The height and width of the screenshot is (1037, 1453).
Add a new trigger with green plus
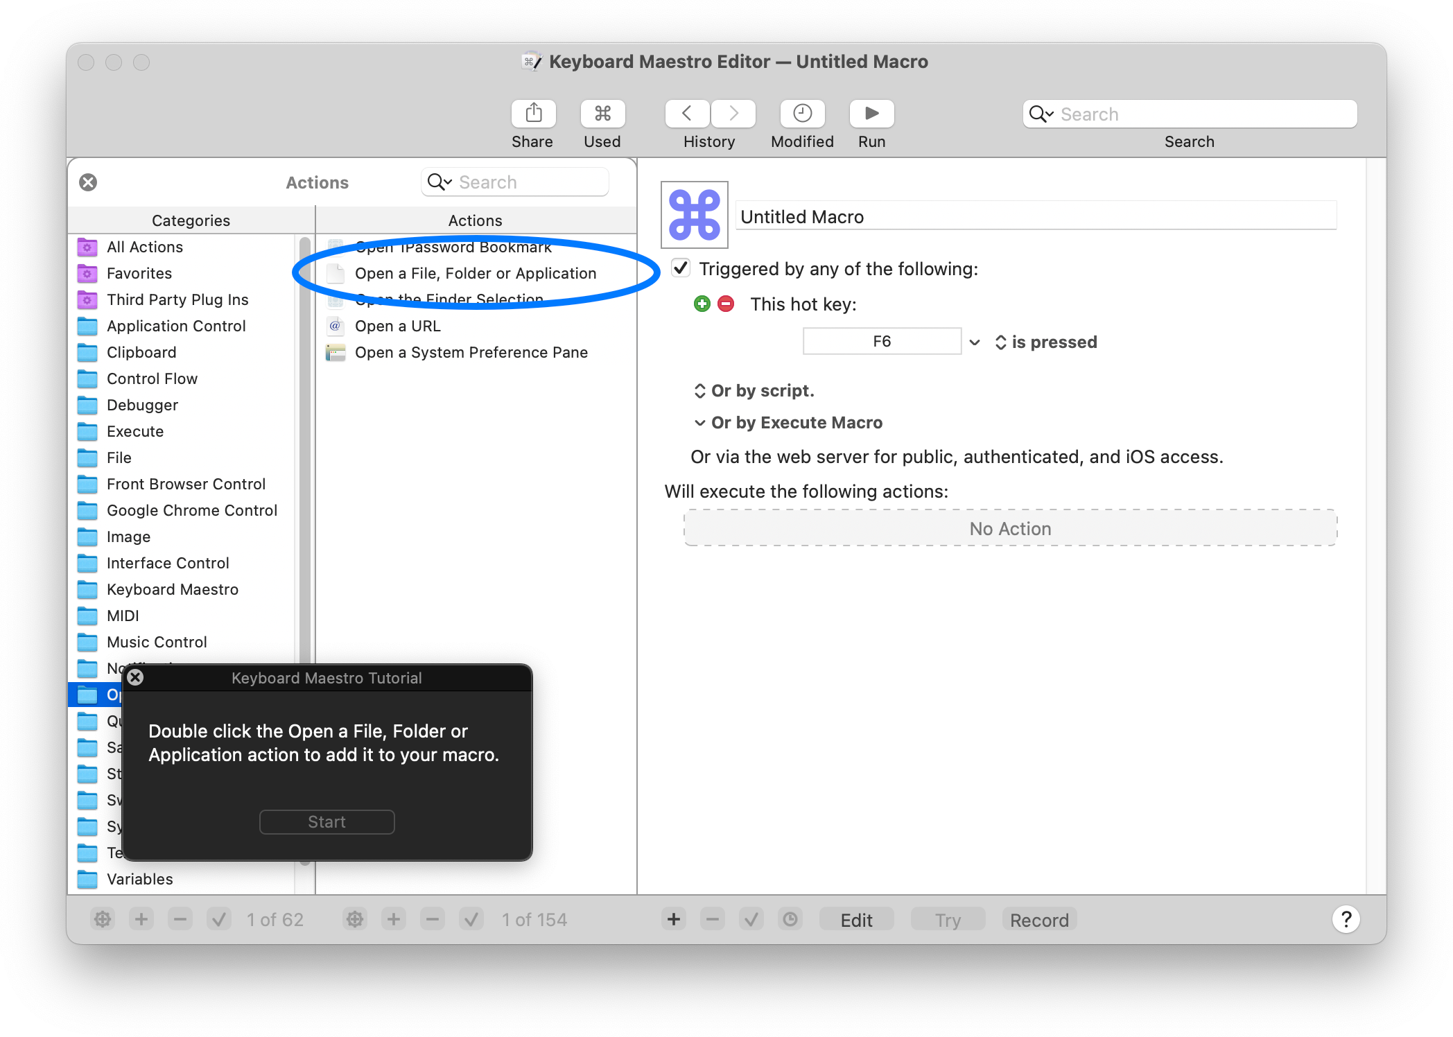(702, 304)
